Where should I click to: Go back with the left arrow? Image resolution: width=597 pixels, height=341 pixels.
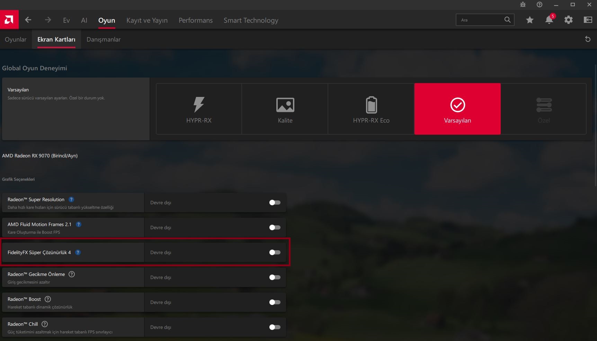(x=28, y=20)
